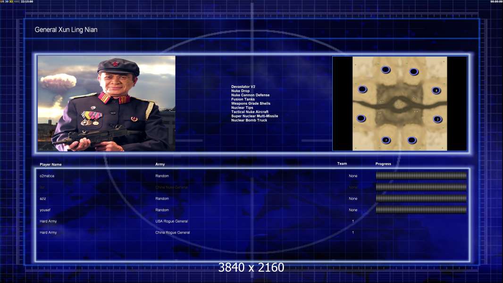
Task: Click 'Random' army in o2matica row
Action: pyautogui.click(x=162, y=176)
